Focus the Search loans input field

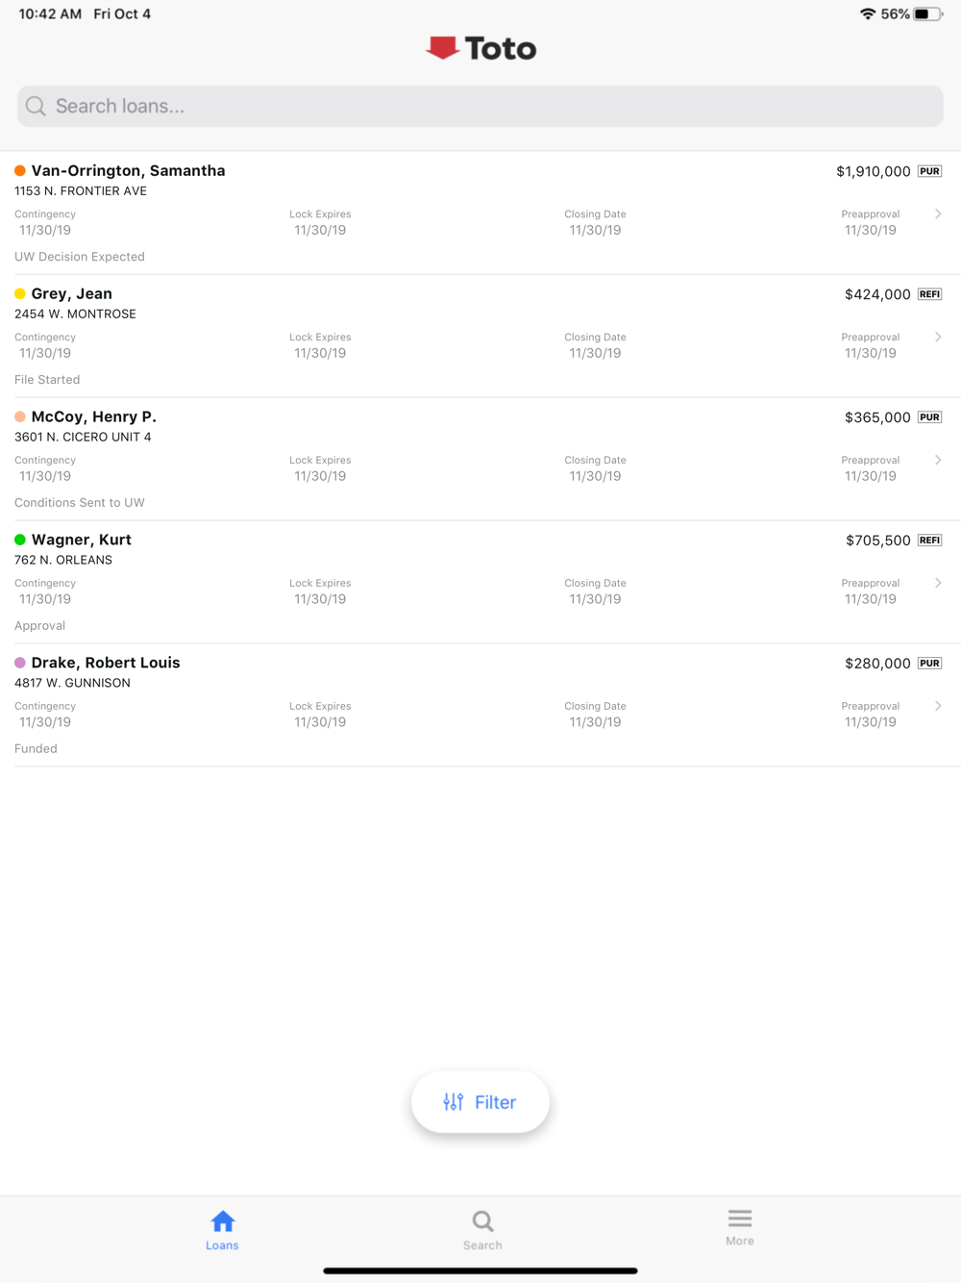[x=480, y=106]
